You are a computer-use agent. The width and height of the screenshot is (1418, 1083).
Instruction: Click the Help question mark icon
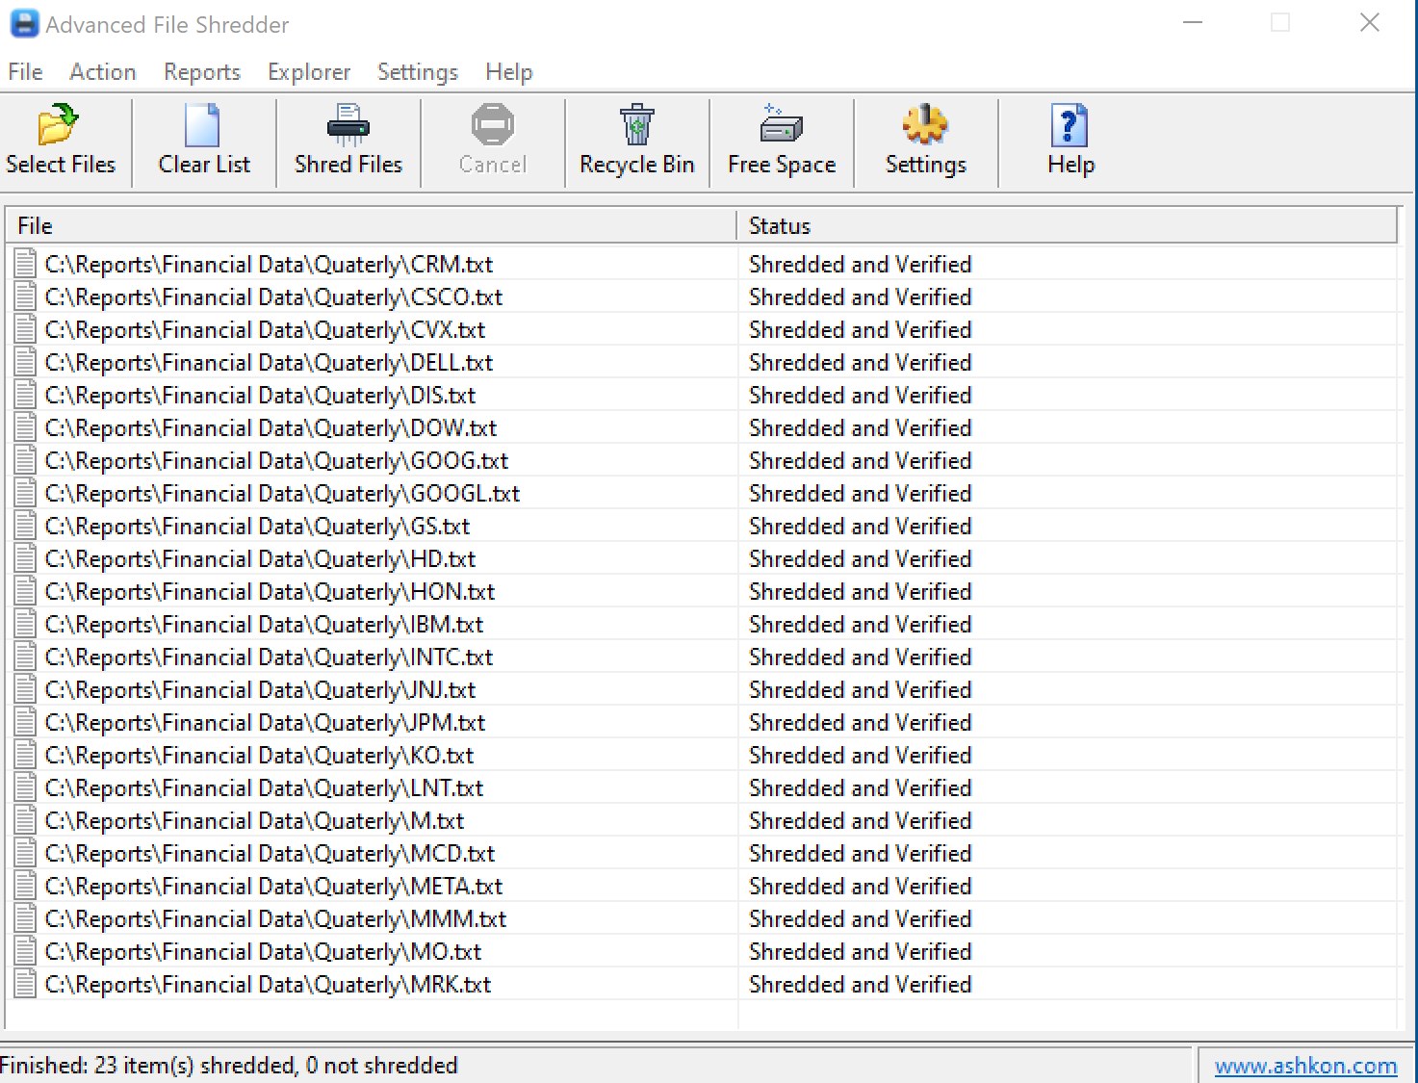click(1070, 125)
